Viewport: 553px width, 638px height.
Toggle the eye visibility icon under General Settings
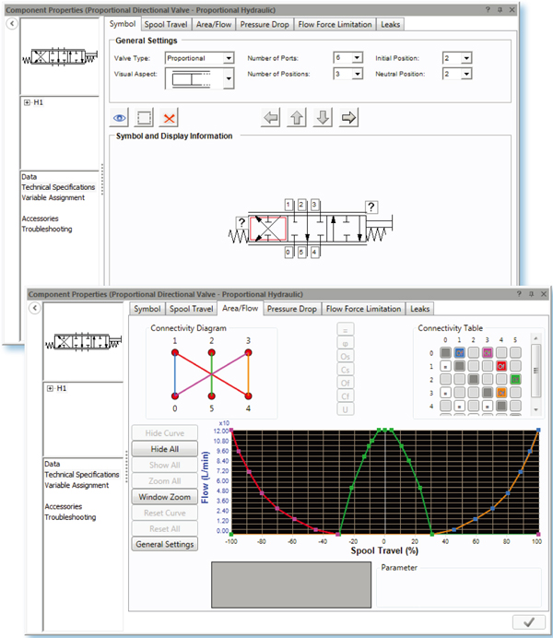119,118
